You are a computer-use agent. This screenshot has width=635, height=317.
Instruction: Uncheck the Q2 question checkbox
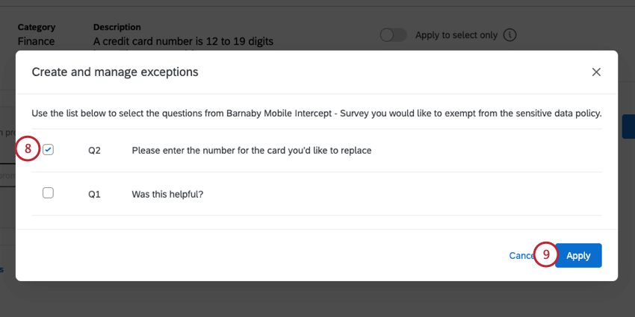pyautogui.click(x=49, y=150)
